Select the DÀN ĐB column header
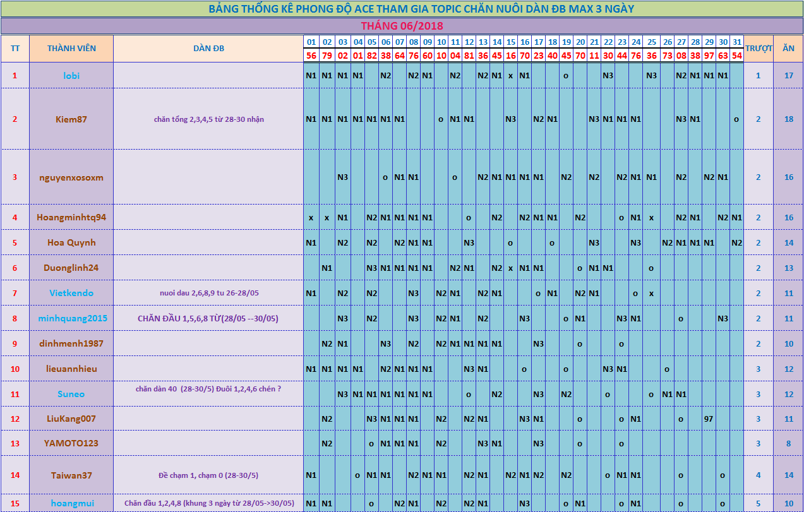The width and height of the screenshot is (804, 512). [x=208, y=49]
